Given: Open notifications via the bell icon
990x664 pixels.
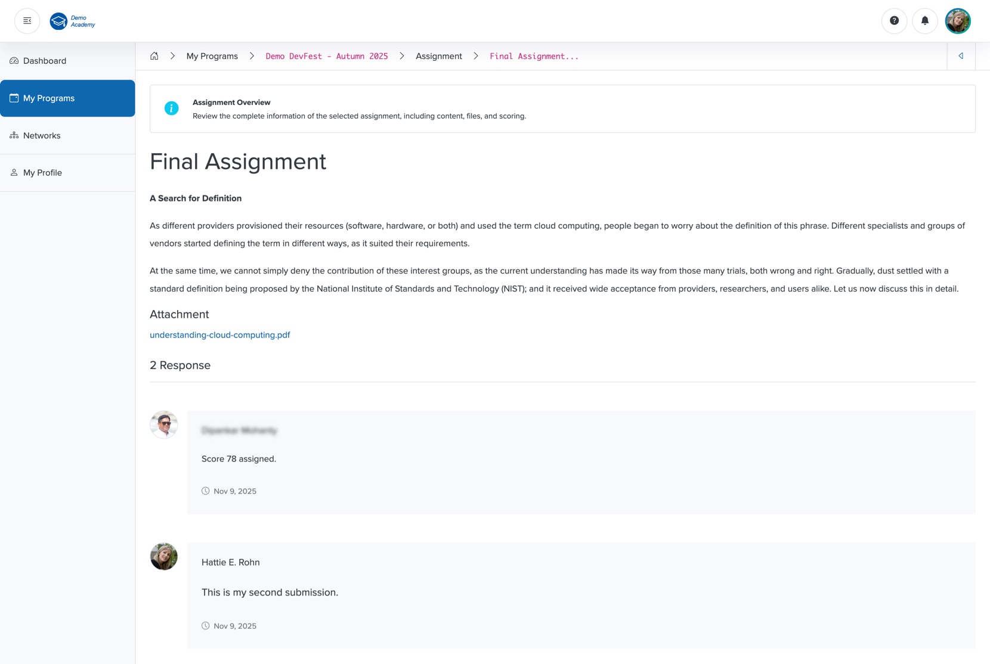Looking at the screenshot, I should coord(925,20).
